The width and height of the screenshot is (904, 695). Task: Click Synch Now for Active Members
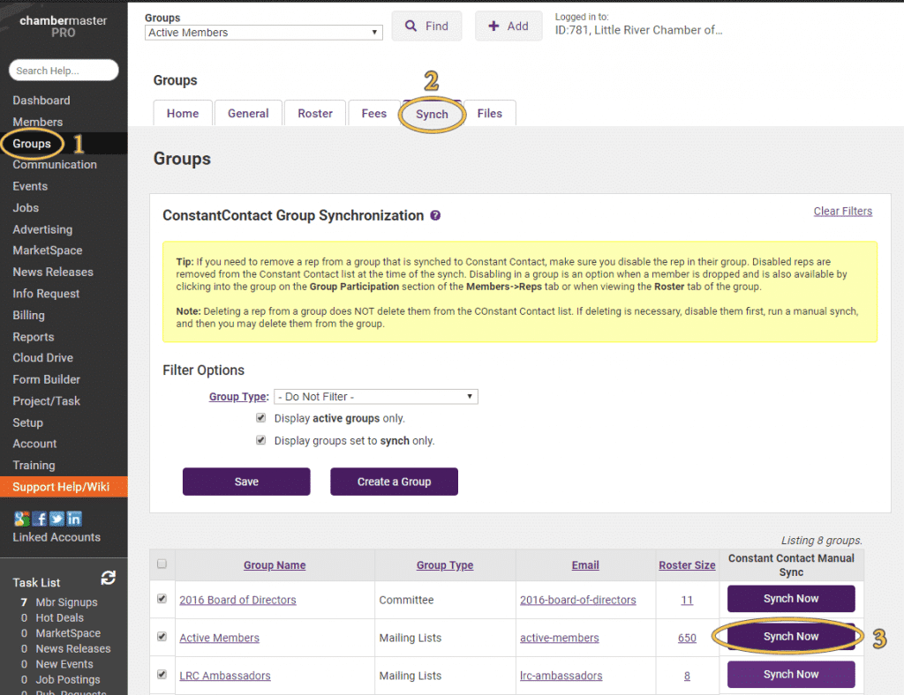(791, 636)
